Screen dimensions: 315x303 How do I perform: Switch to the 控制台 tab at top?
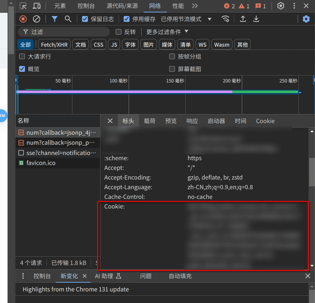[86, 6]
